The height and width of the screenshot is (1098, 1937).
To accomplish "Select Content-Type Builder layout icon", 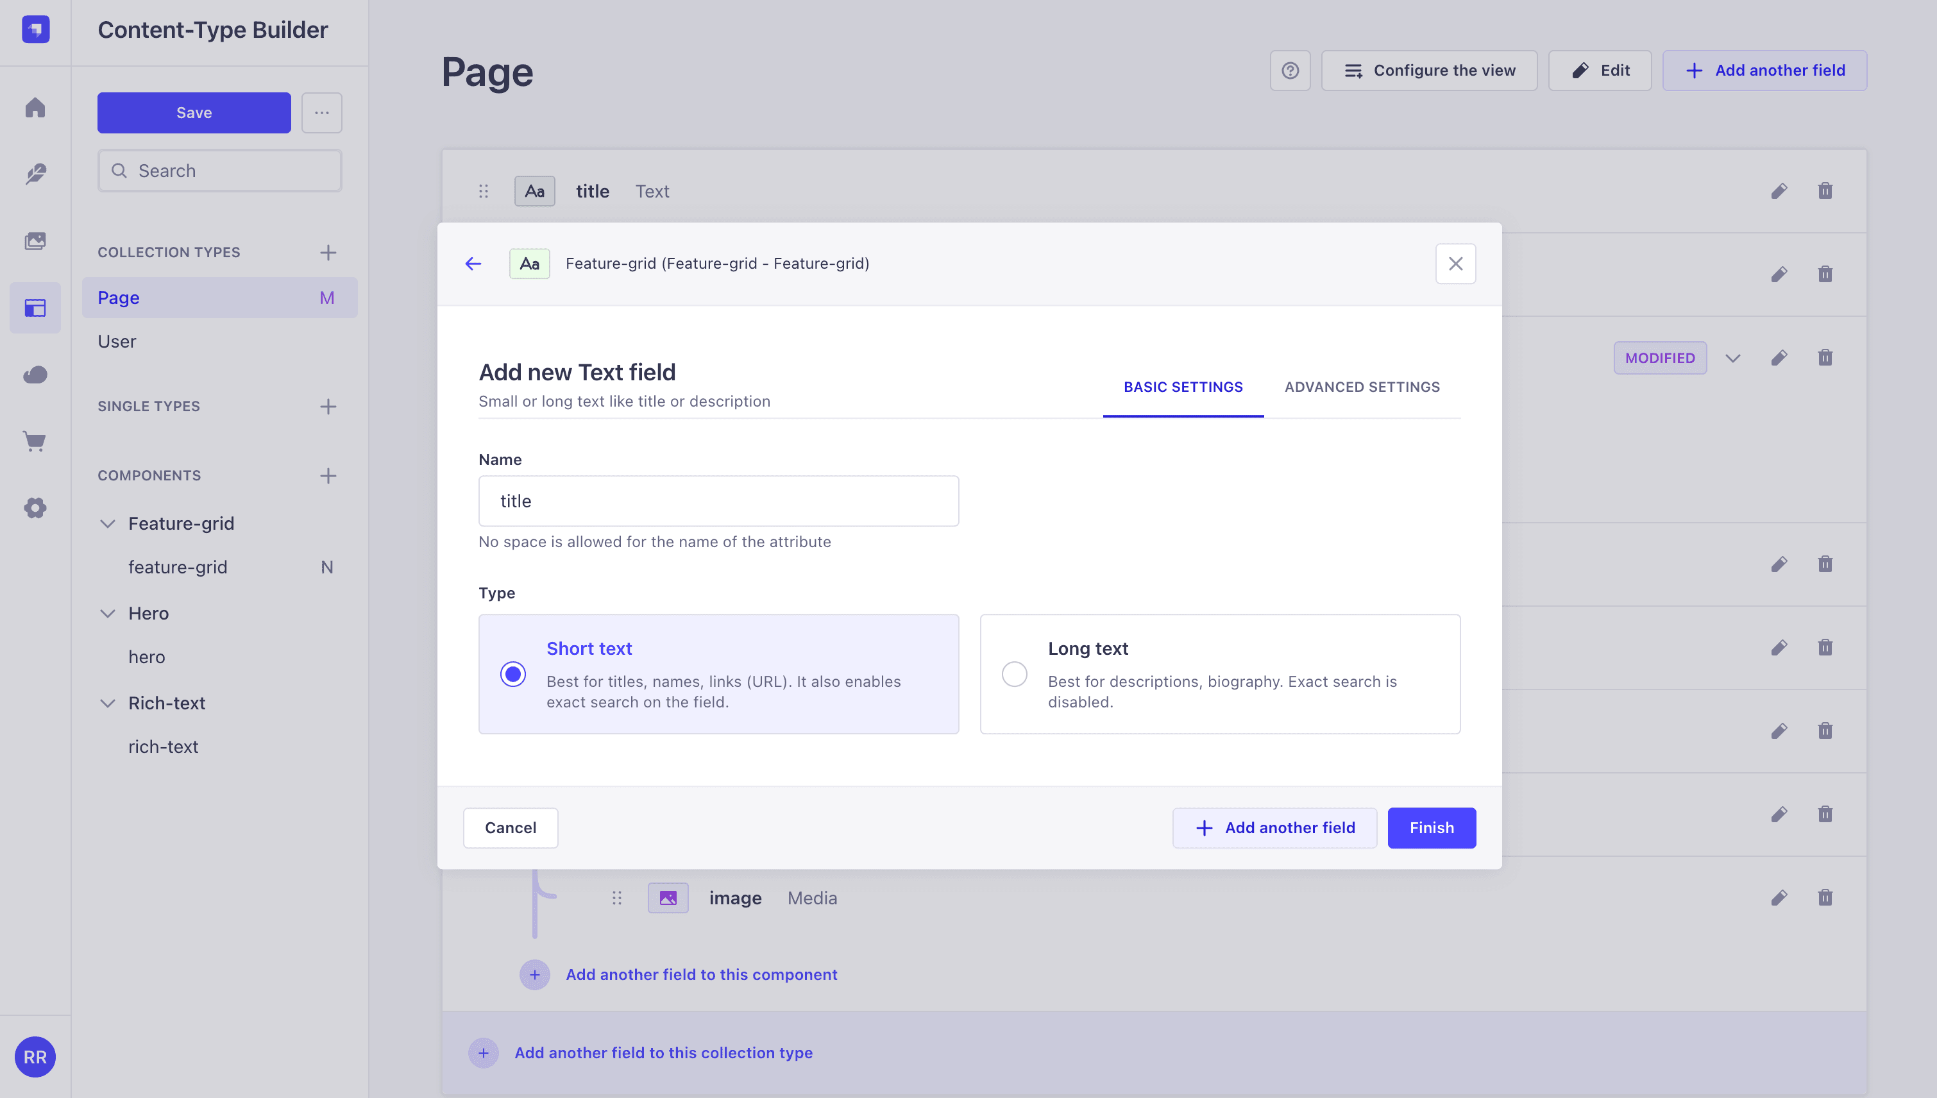I will point(35,308).
